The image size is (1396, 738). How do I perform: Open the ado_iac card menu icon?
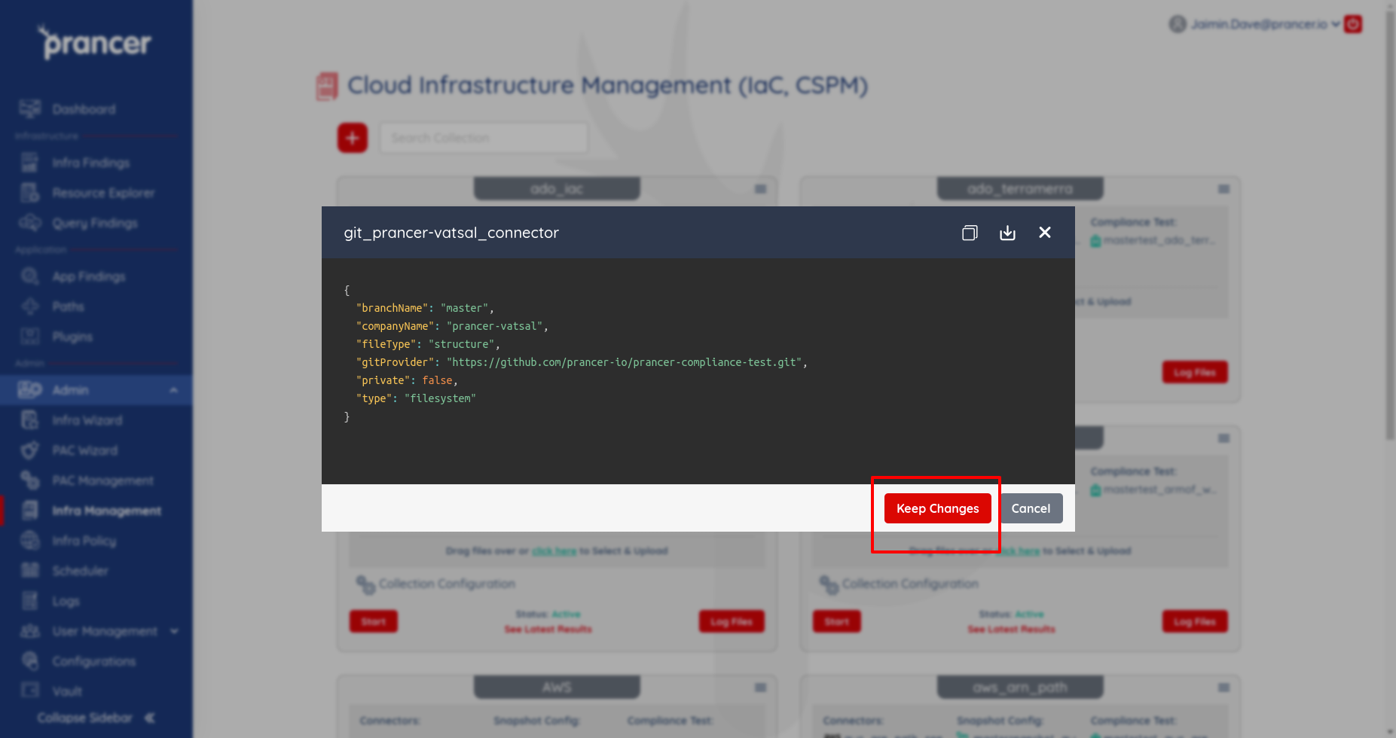pyautogui.click(x=761, y=189)
